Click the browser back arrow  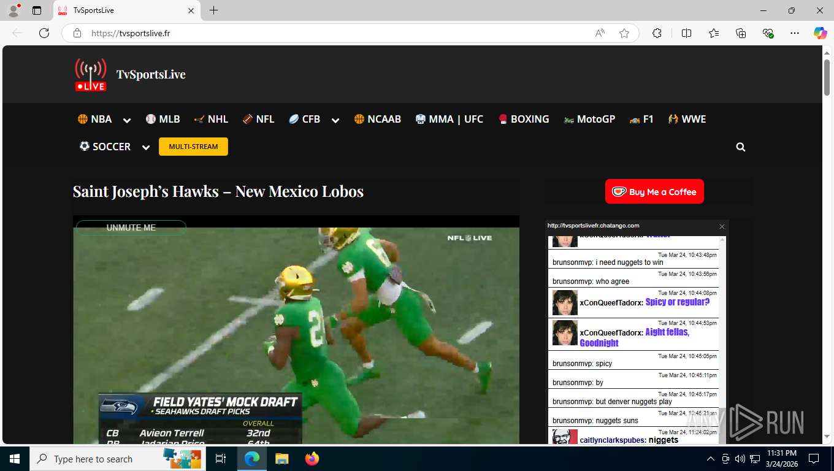click(17, 33)
